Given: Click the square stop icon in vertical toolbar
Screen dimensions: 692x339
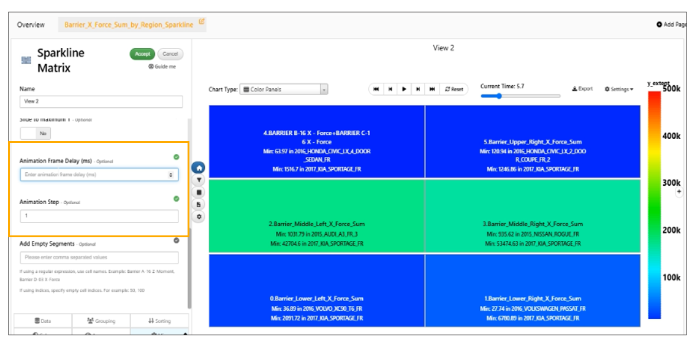Looking at the screenshot, I should tap(199, 192).
